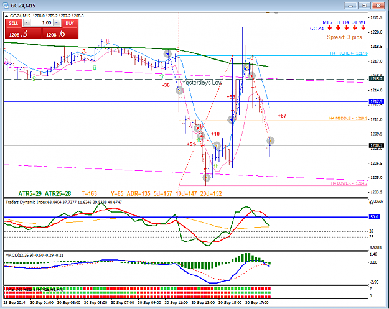The width and height of the screenshot is (389, 309).
Task: Click the -38 trade result label
Action: tap(166, 85)
